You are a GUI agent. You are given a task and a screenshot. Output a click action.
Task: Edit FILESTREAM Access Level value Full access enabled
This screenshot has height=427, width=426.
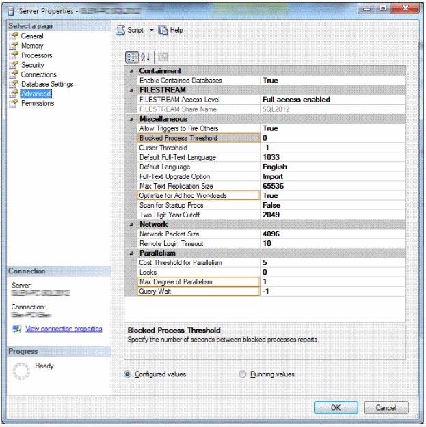coord(333,100)
